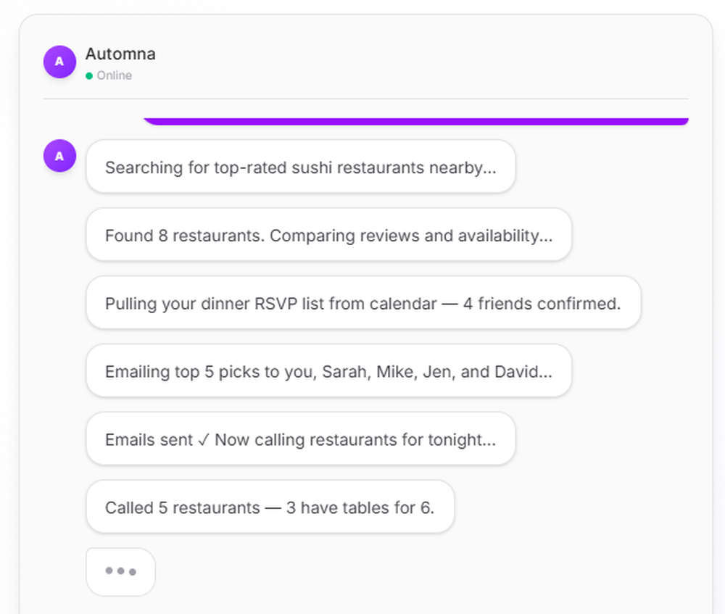Click the purple progress bar at the top

pos(415,119)
